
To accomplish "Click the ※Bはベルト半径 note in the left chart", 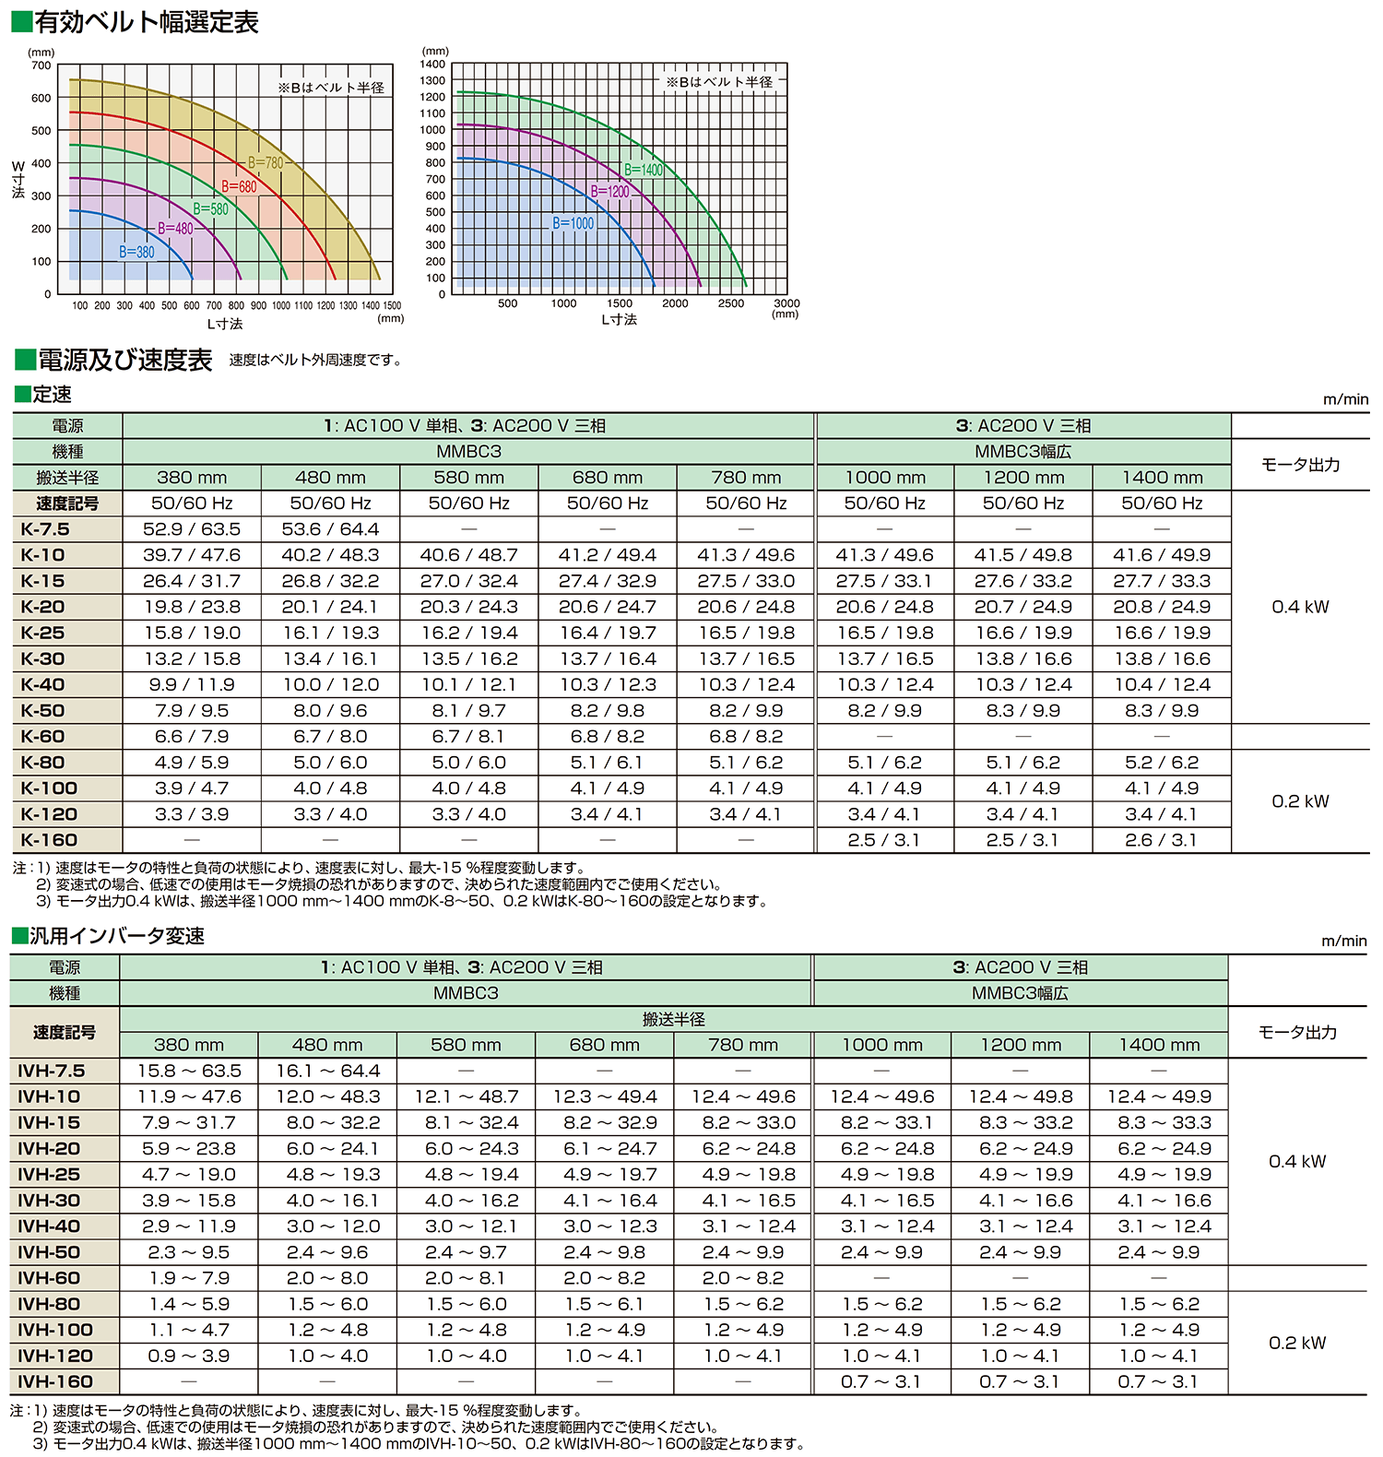I will 331,88.
